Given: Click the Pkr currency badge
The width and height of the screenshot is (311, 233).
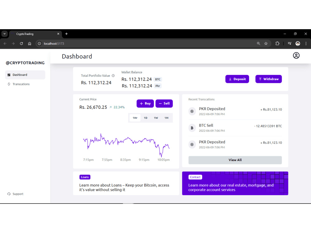Looking at the screenshot, I should (x=158, y=86).
